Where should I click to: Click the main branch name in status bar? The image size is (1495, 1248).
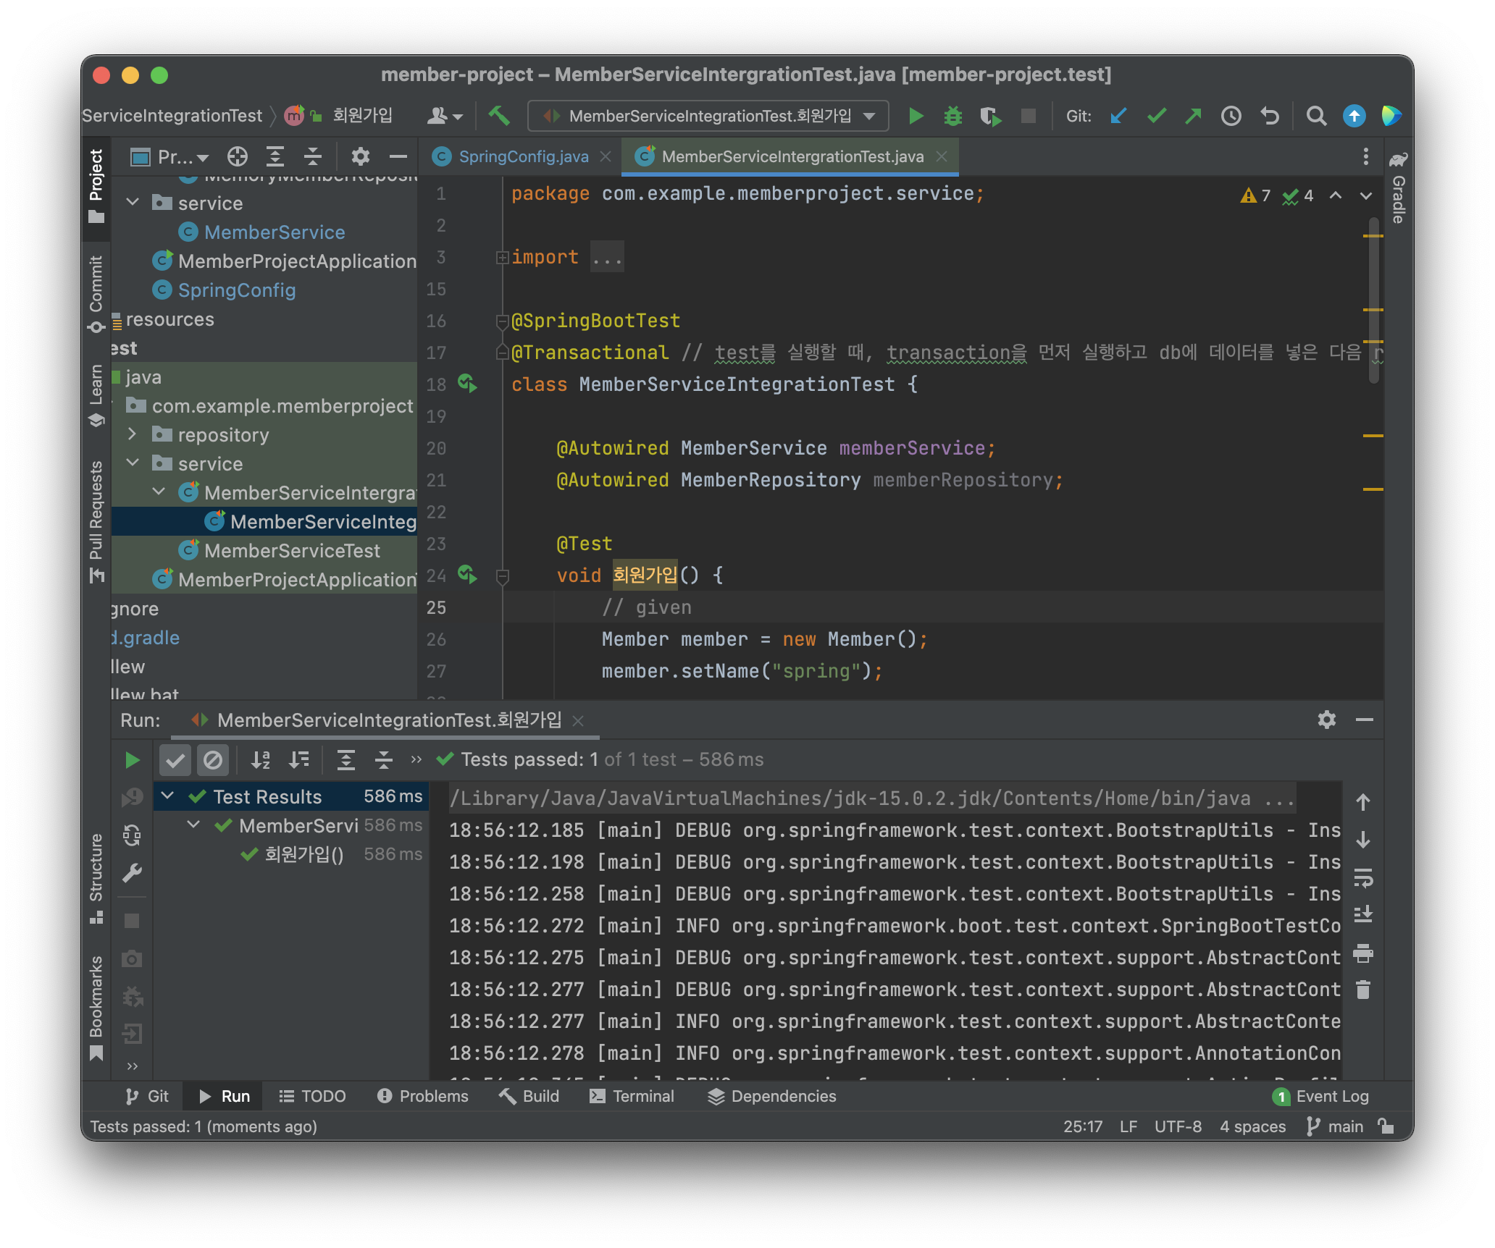[x=1345, y=1126]
